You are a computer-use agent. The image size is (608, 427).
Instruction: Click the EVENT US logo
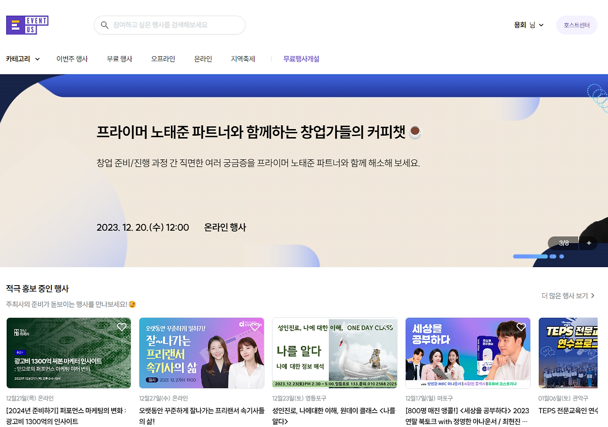27,25
